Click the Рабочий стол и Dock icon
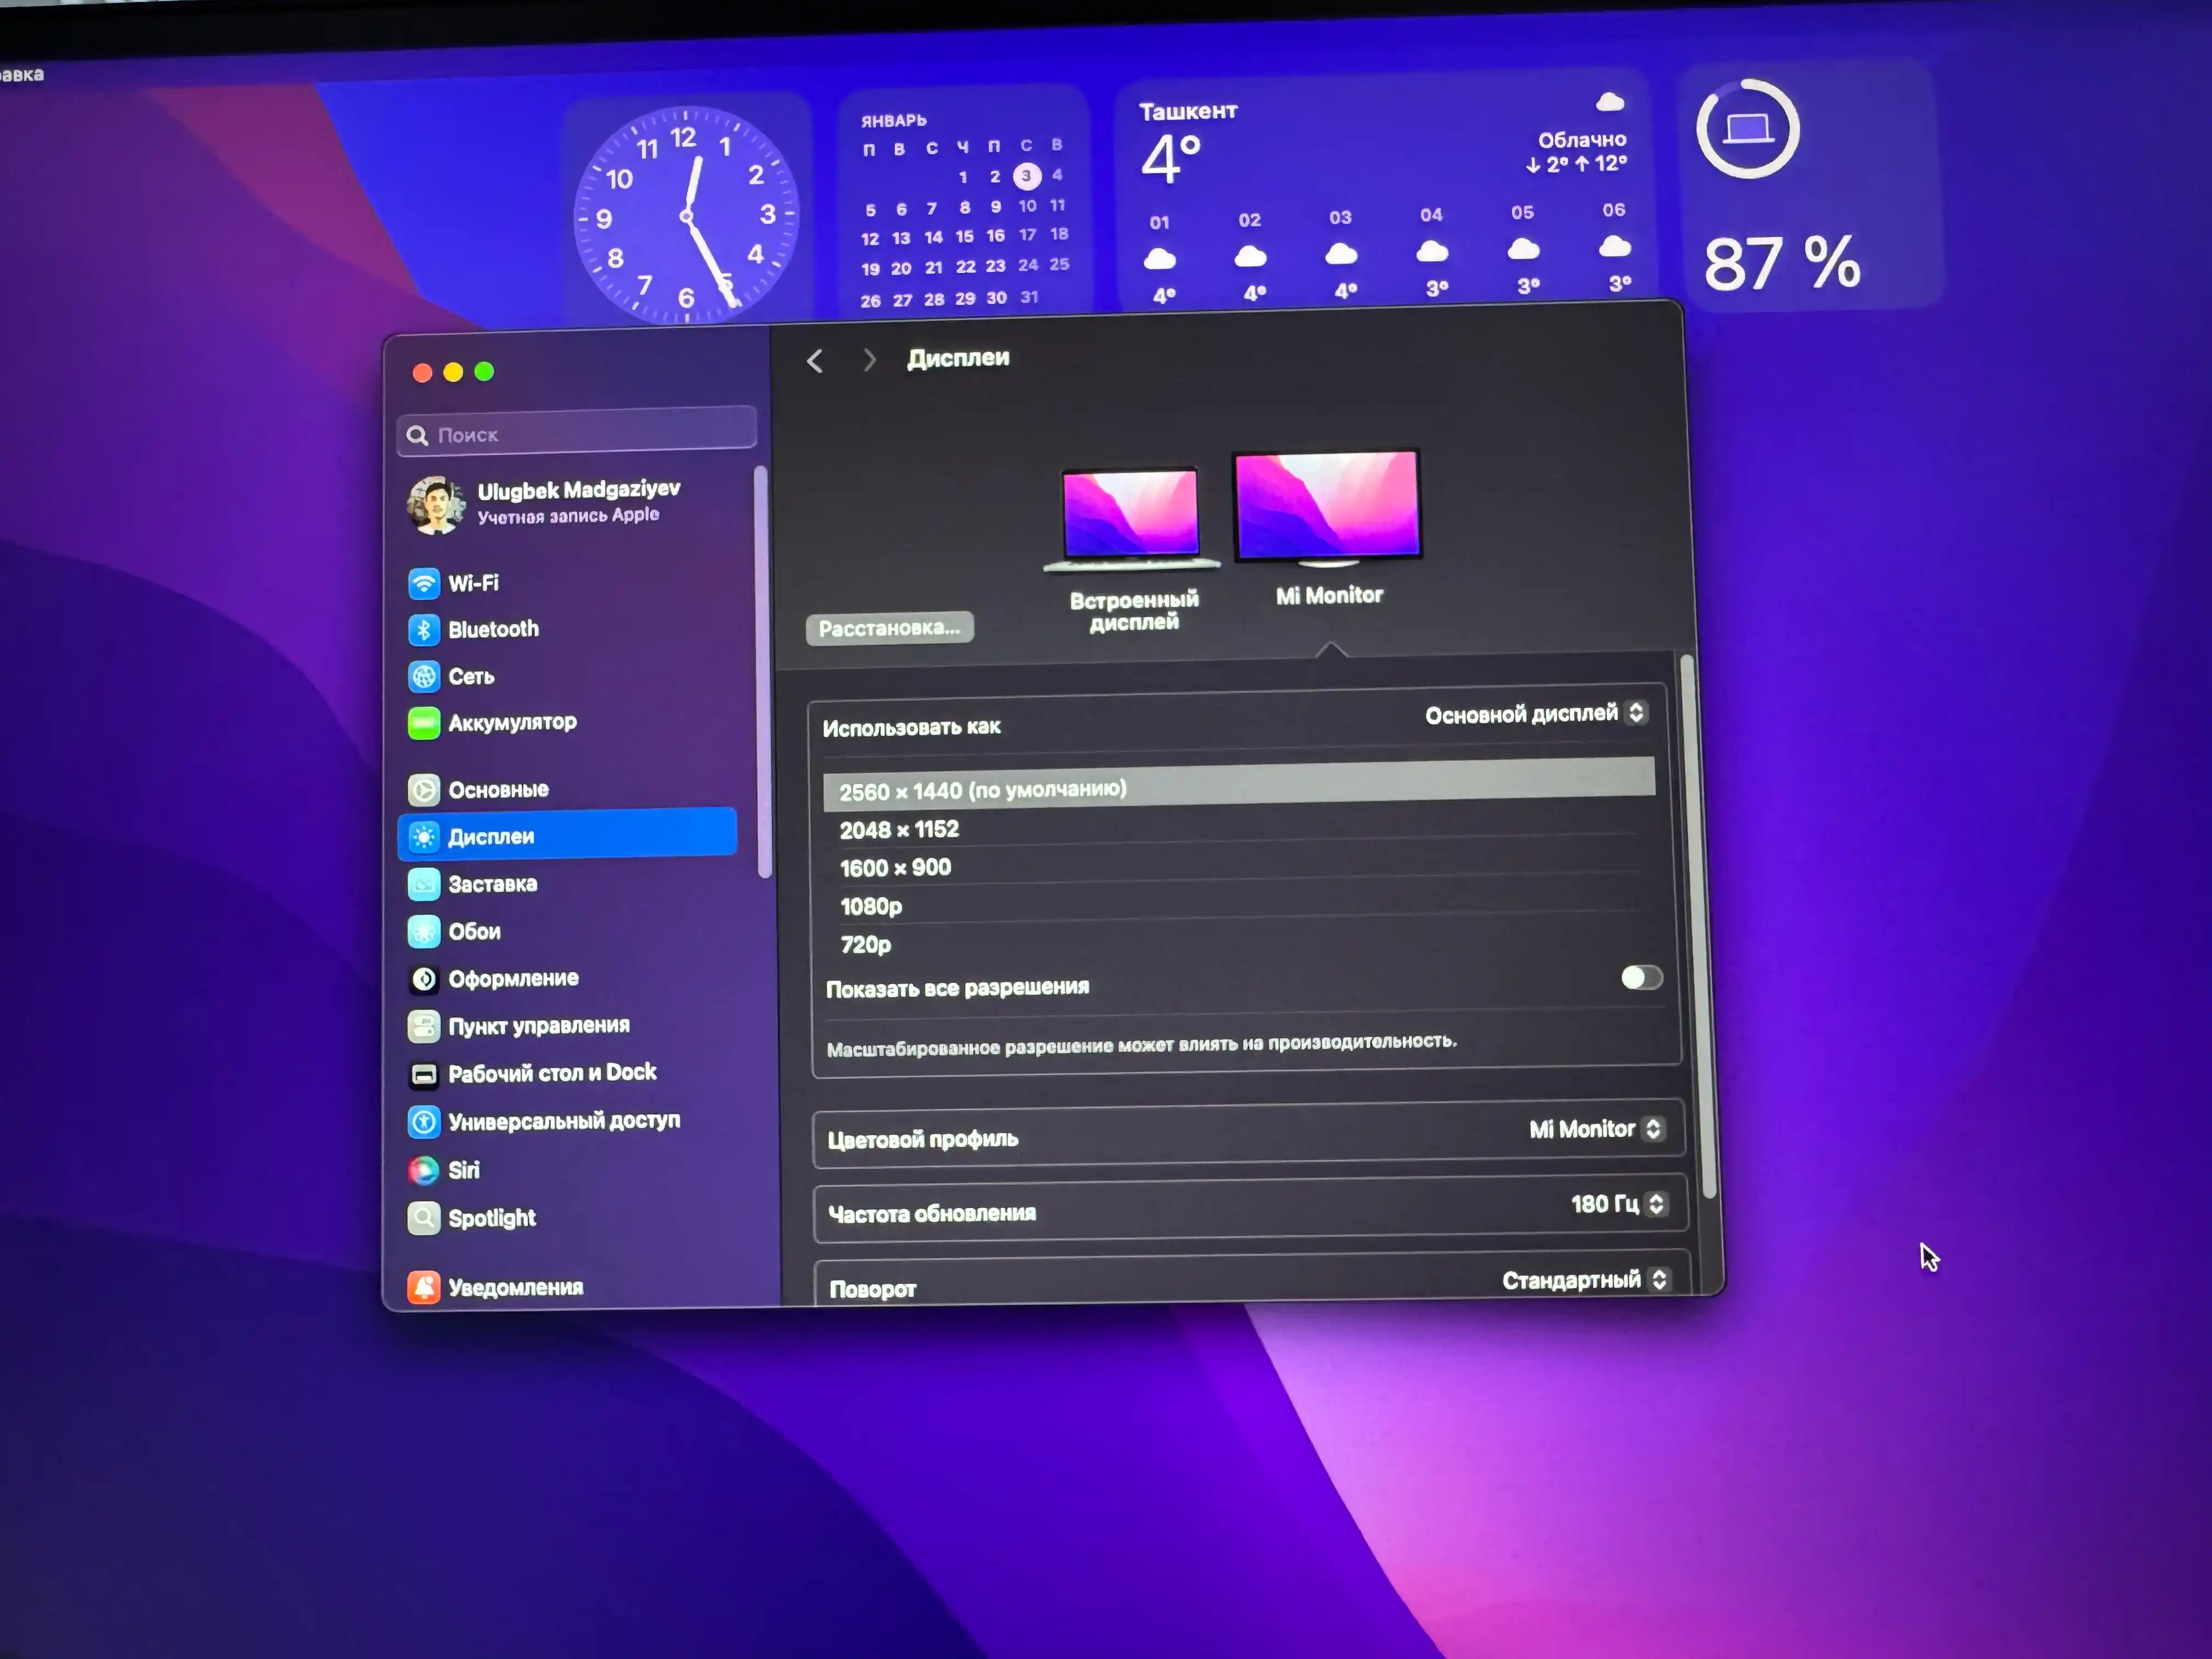 [x=424, y=1074]
